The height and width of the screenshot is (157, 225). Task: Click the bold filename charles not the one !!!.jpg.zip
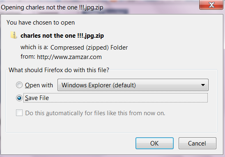point(62,36)
